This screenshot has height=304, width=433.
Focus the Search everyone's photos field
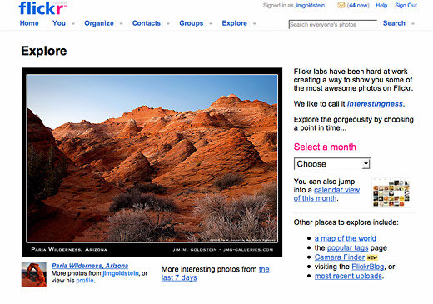tap(333, 24)
